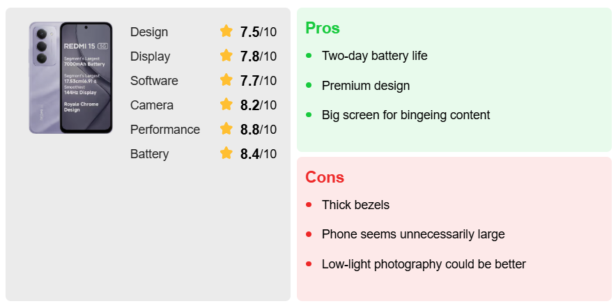616x306 pixels.
Task: Click the star icon beside Software rating
Action: [226, 80]
